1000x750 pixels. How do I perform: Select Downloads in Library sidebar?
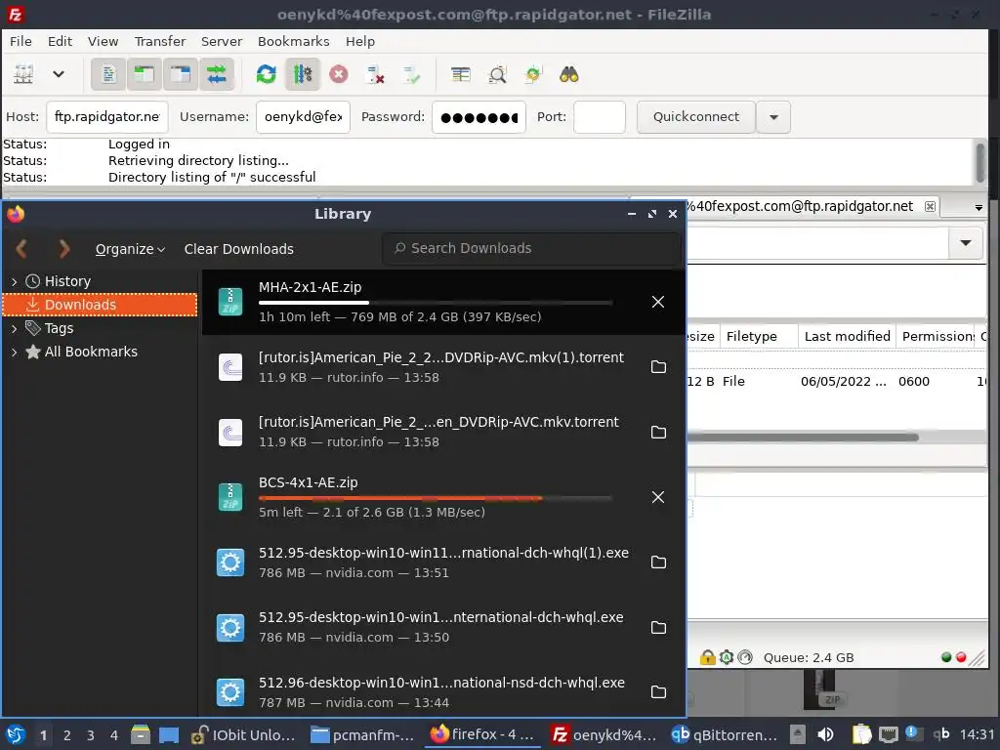(x=101, y=305)
